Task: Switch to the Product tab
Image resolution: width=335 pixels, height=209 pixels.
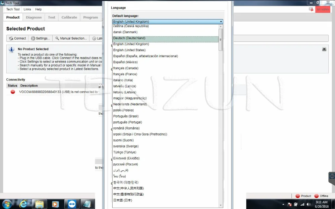Action: point(13,17)
